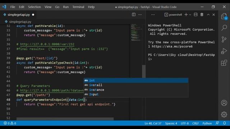Open the Edit menu

tap(22, 7)
